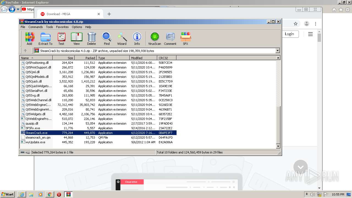Screen dimensions: 352x198
Task: Open the Help menu
Action: click(x=88, y=27)
